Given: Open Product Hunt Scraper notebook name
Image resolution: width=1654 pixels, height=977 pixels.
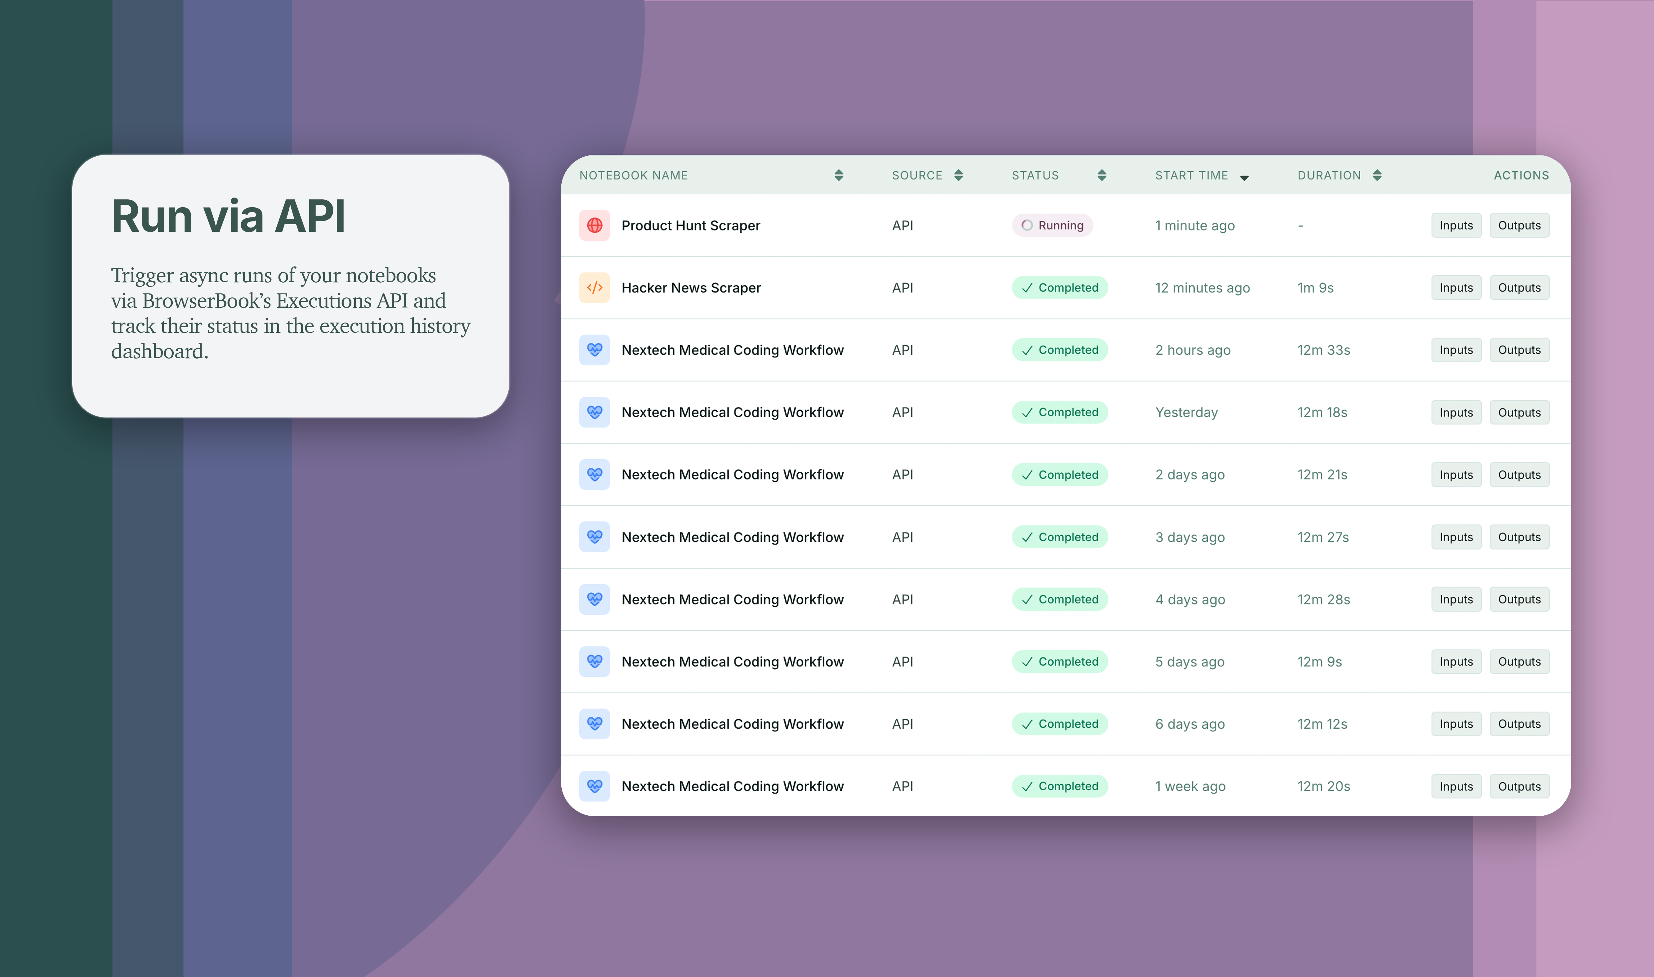Looking at the screenshot, I should click(x=690, y=225).
